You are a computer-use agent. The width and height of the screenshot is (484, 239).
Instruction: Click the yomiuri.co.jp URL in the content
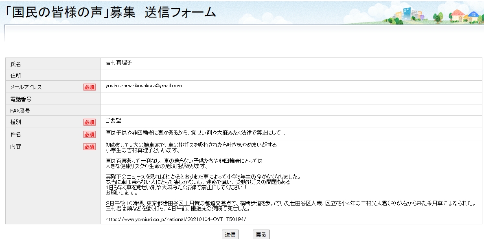[x=176, y=219]
